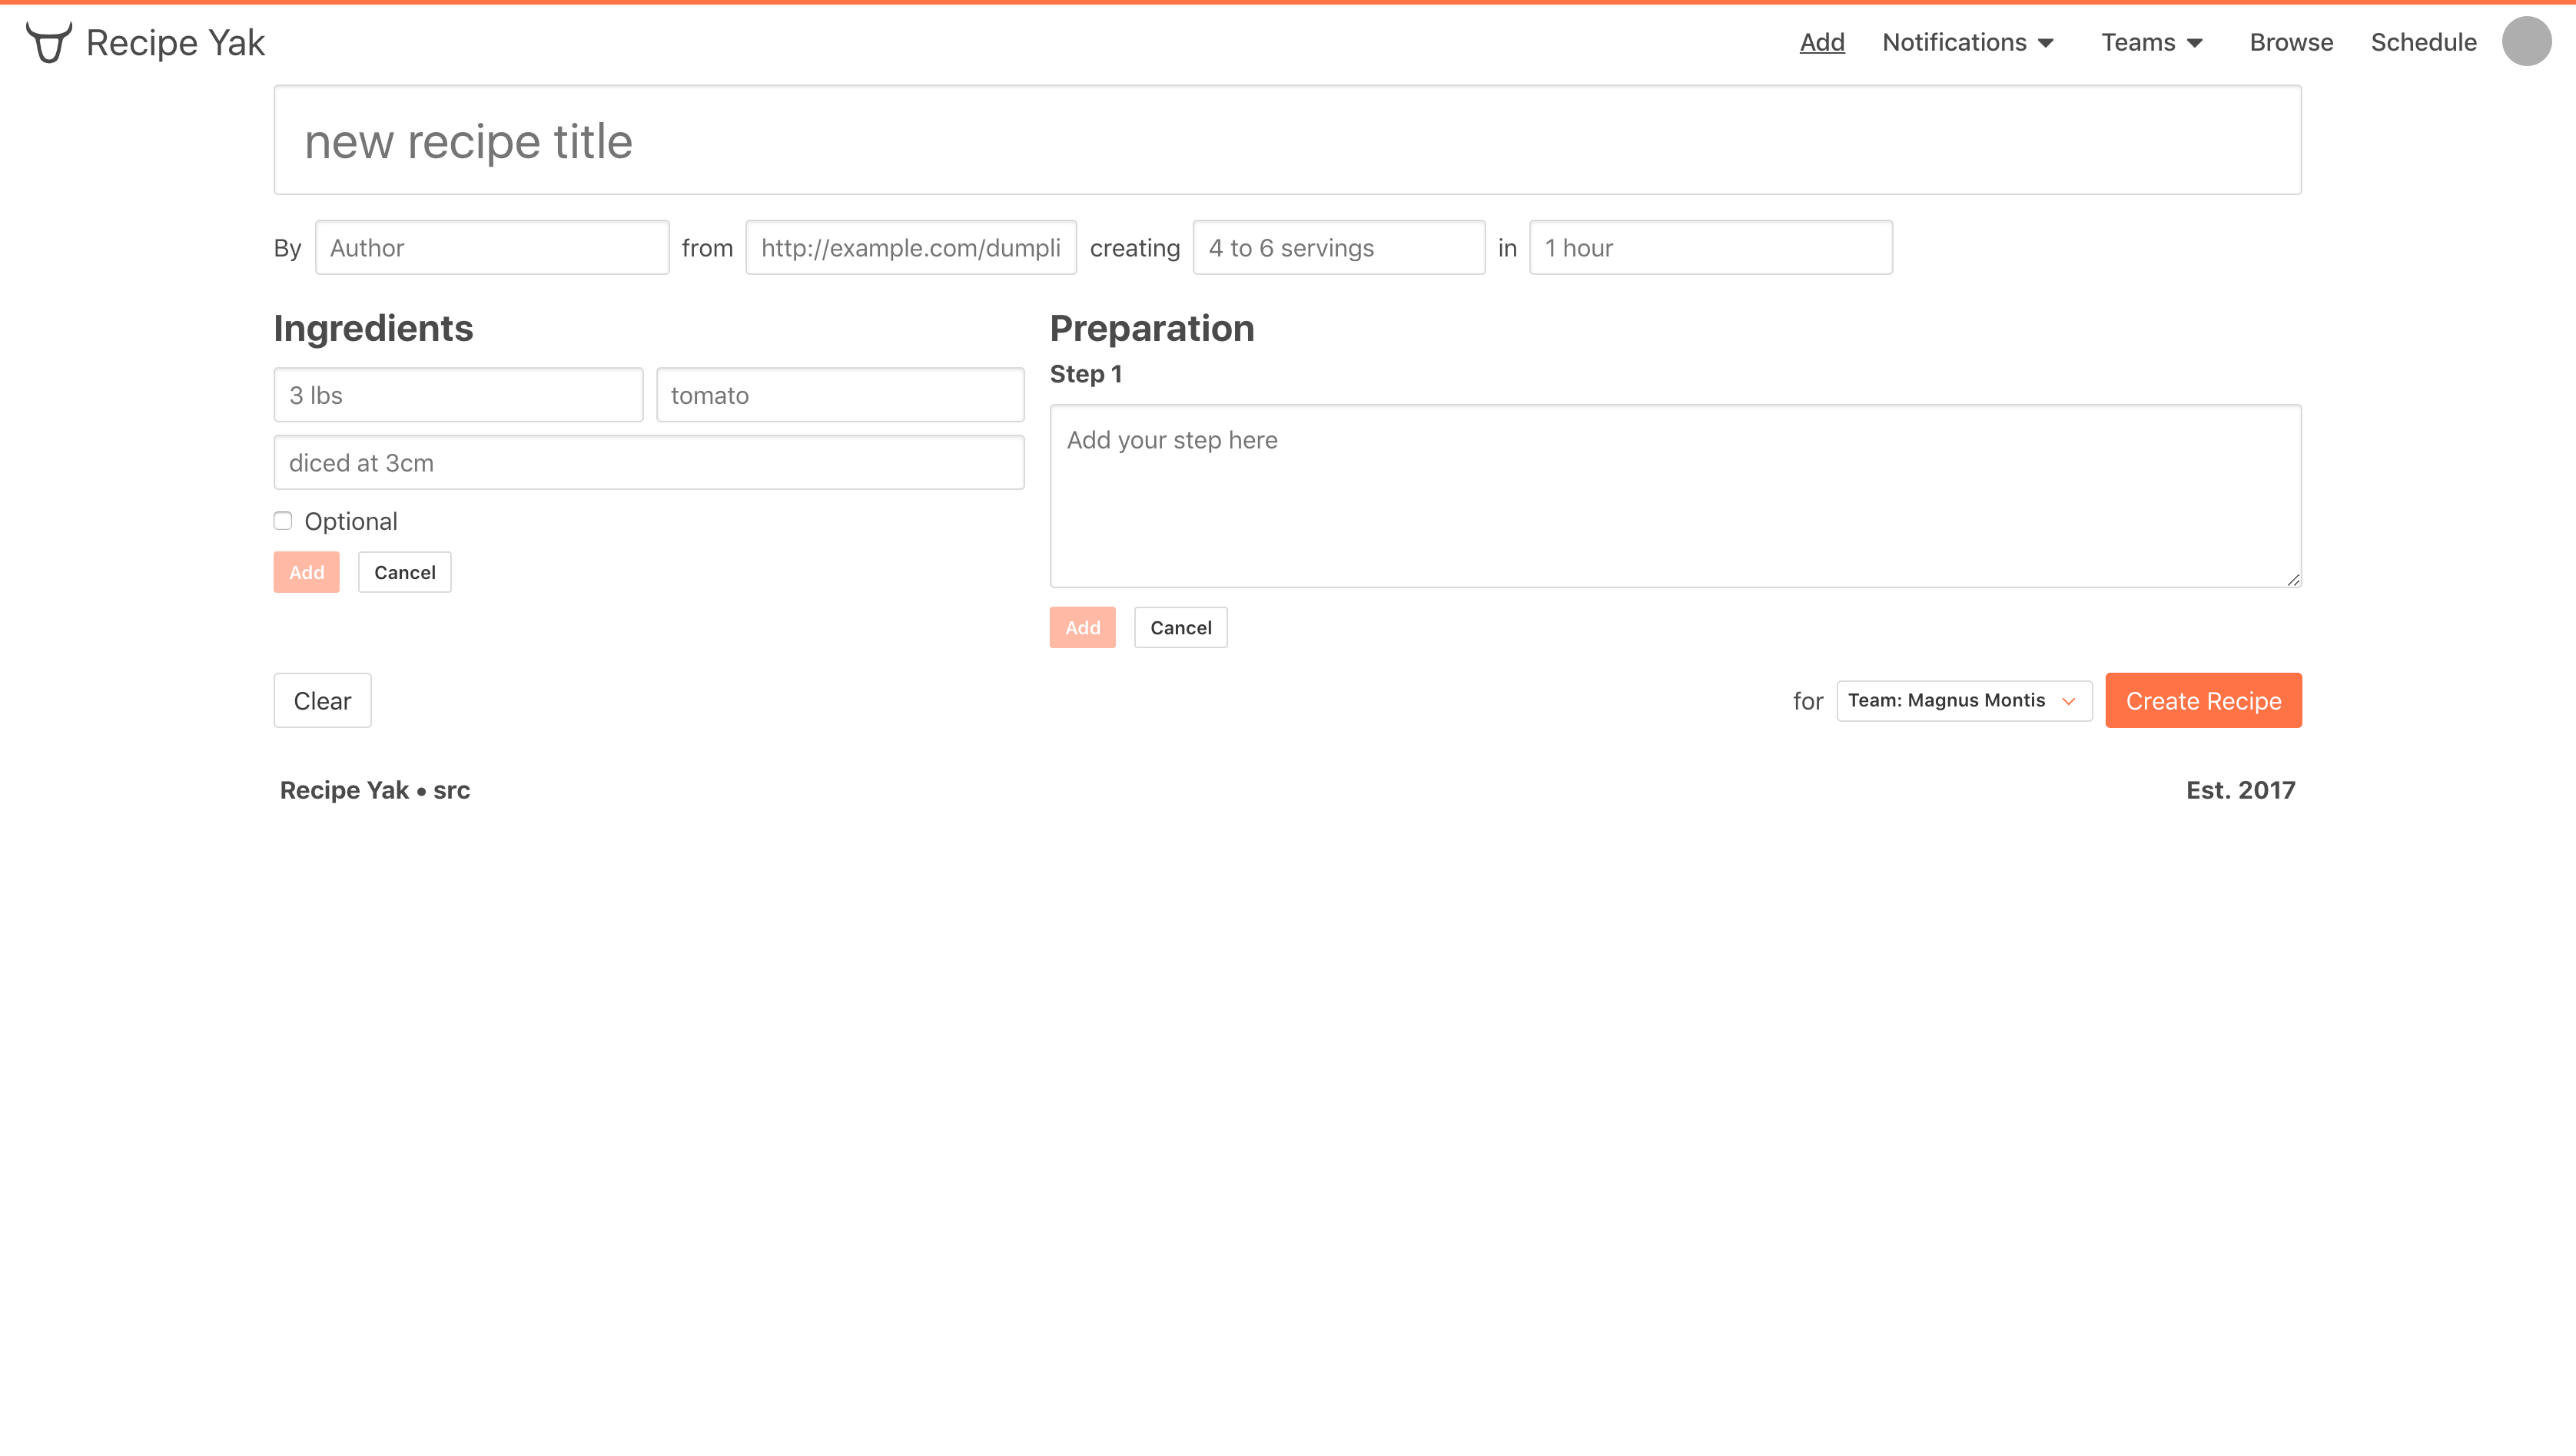Screen dimensions: 2576x1456
Task: Click the source URL field
Action: point(911,247)
